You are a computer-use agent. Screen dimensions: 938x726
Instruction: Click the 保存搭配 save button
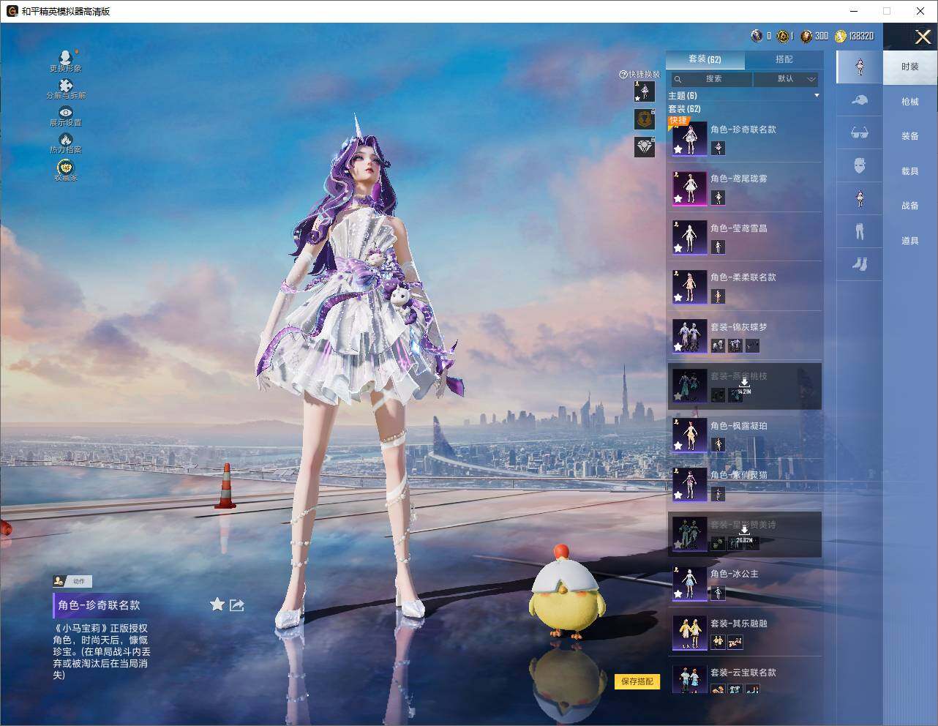[637, 681]
